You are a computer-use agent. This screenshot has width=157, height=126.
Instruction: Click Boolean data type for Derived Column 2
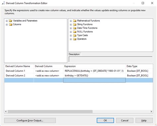coord(139,75)
